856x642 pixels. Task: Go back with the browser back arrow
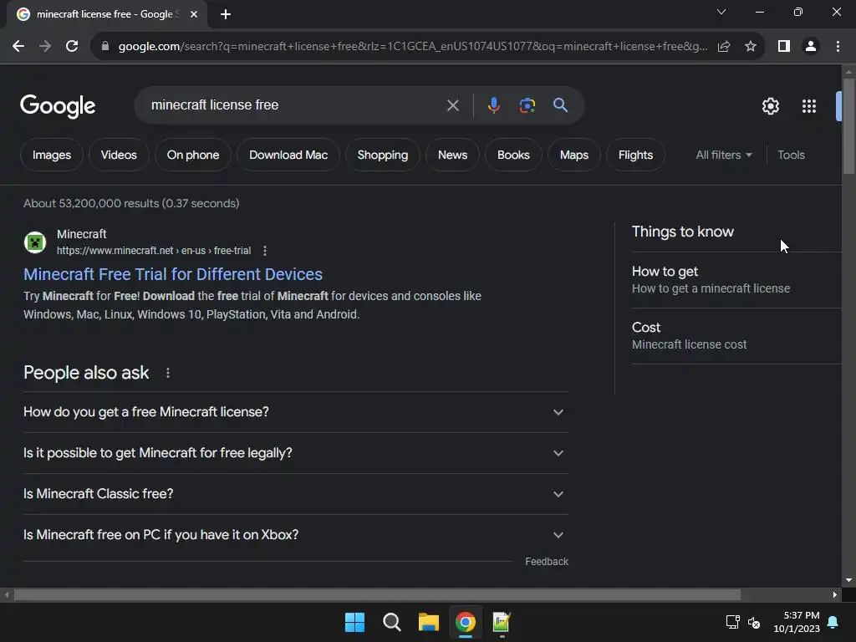pos(18,47)
